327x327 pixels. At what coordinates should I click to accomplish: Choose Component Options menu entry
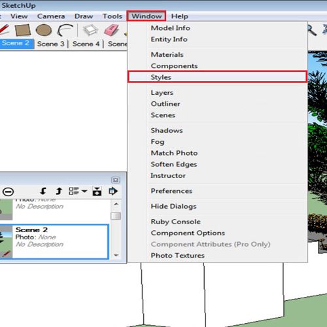218,233
